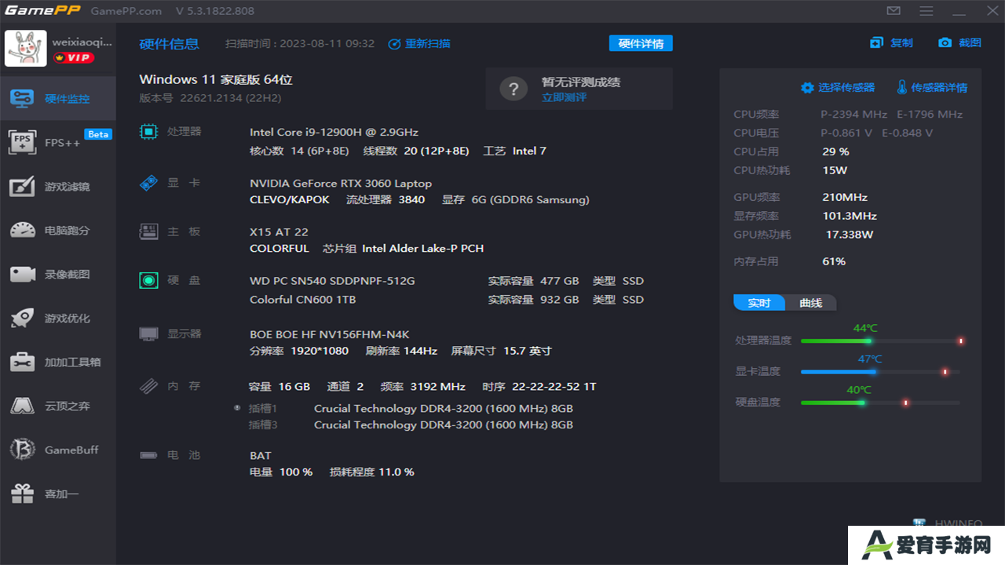Open FPS++ Beta in the sidebar
This screenshot has height=565, width=1005.
click(x=58, y=142)
